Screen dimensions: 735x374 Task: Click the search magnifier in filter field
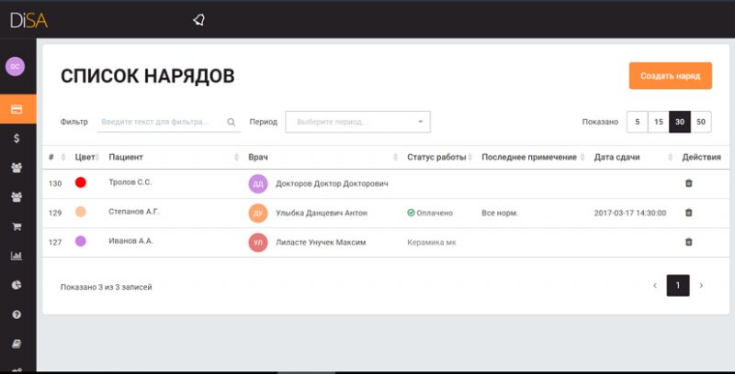coord(231,122)
